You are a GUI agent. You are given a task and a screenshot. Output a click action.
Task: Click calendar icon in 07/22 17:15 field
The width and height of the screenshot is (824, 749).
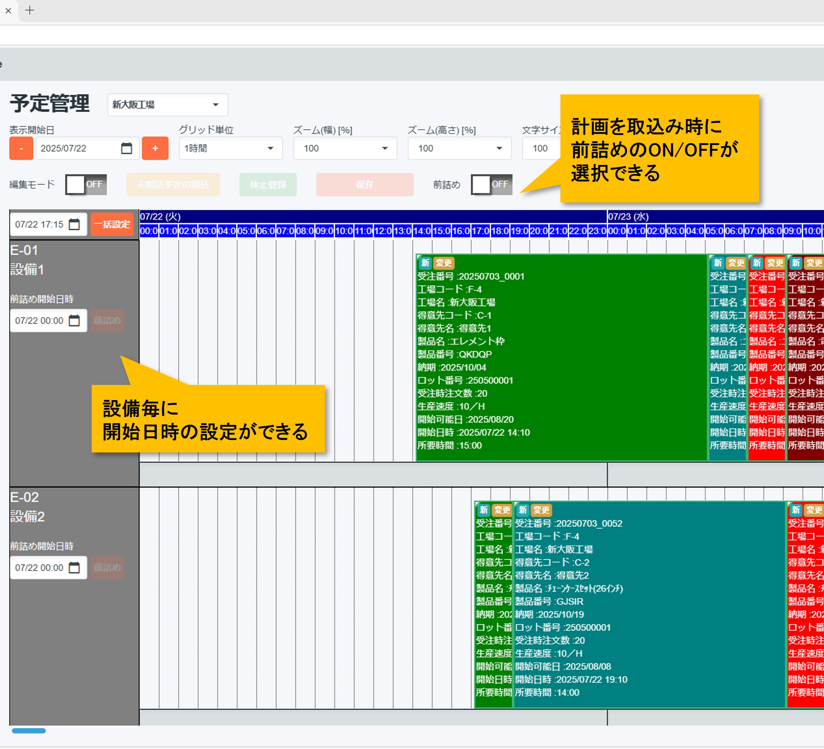point(74,224)
